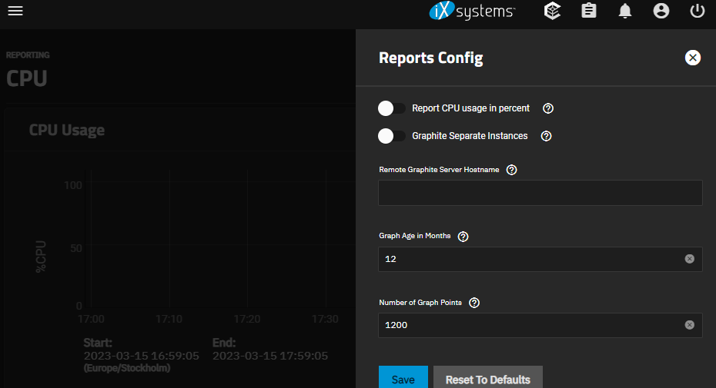Focus the Remote Graphite Server Hostname field
The height and width of the screenshot is (388, 716).
[540, 193]
